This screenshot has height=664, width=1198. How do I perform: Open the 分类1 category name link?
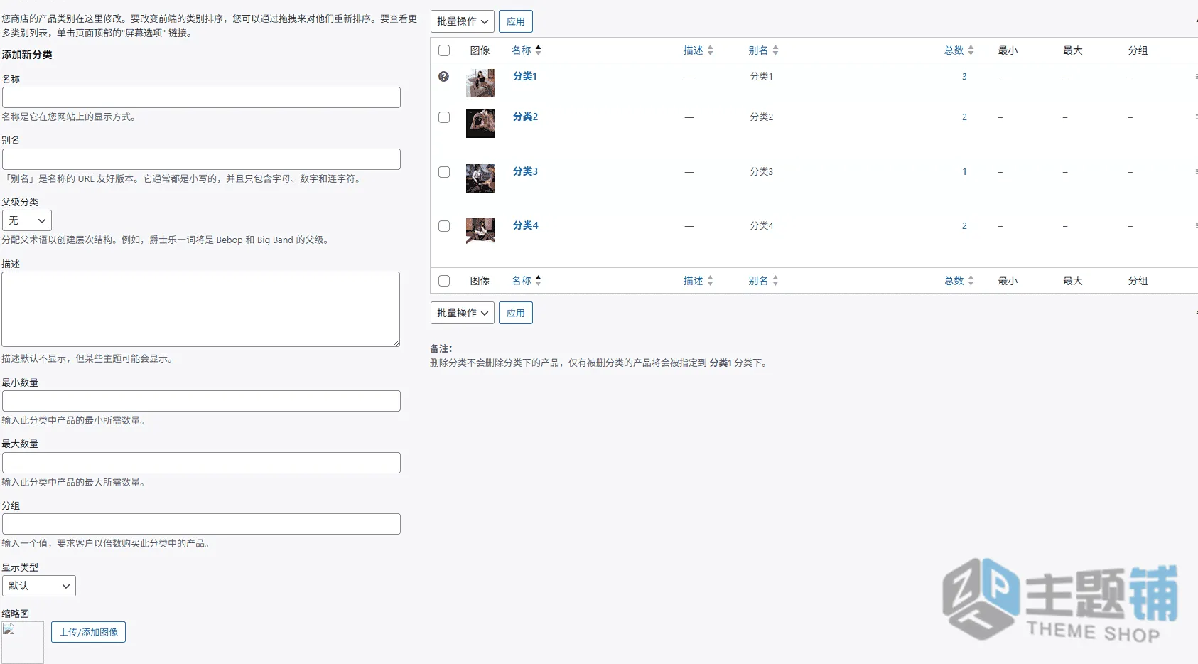click(x=525, y=76)
